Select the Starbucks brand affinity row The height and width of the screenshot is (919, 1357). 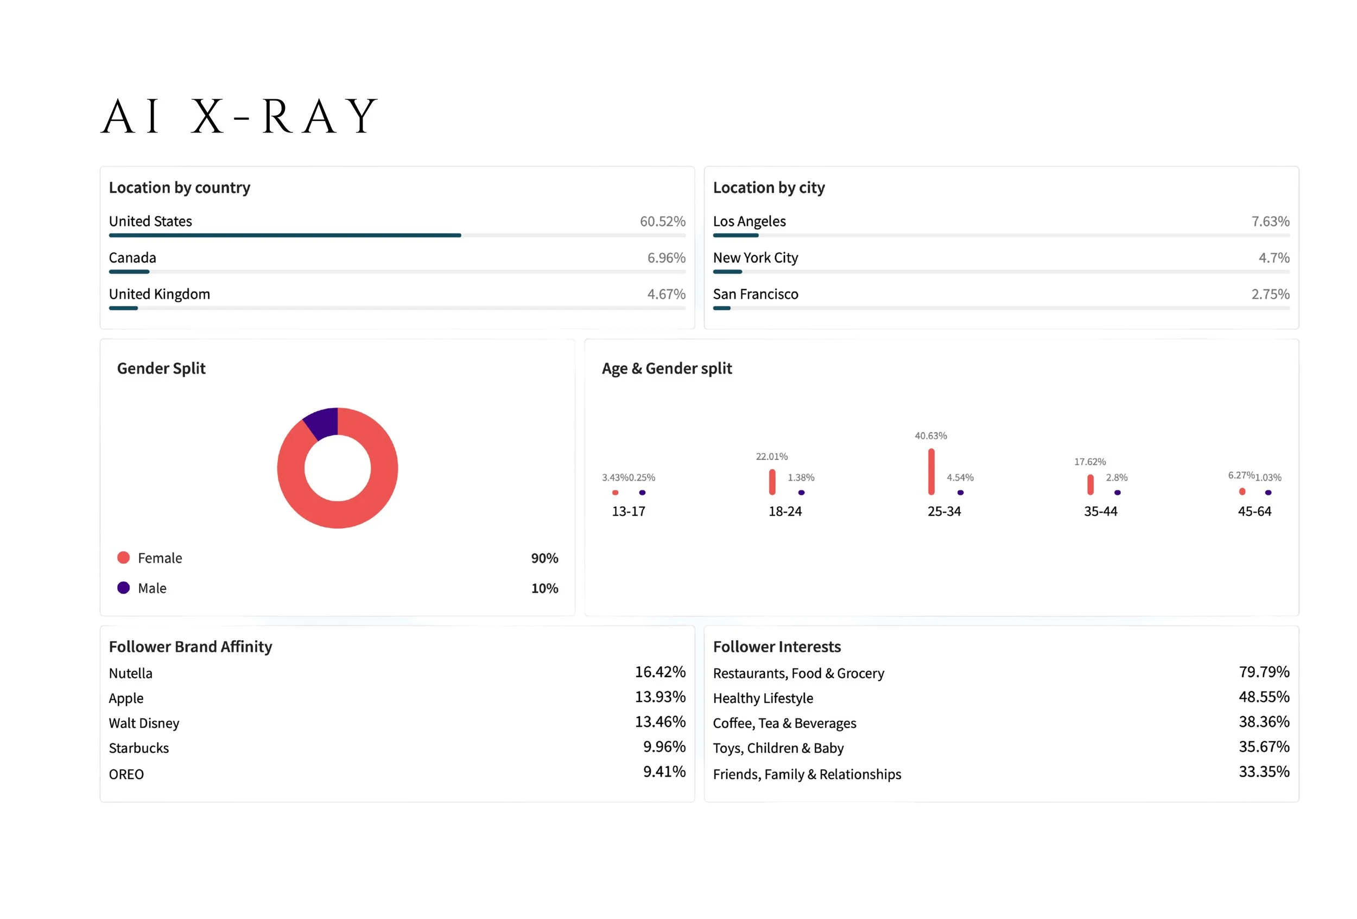click(139, 748)
